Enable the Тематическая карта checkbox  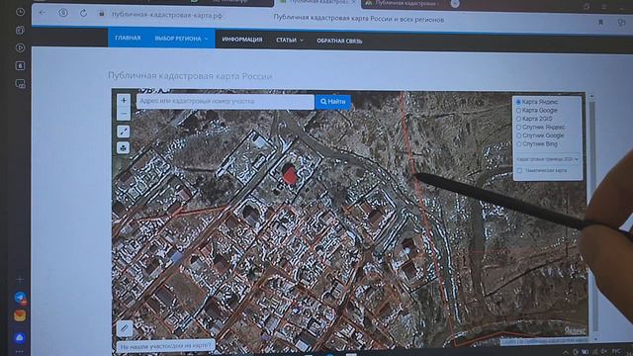(x=519, y=171)
